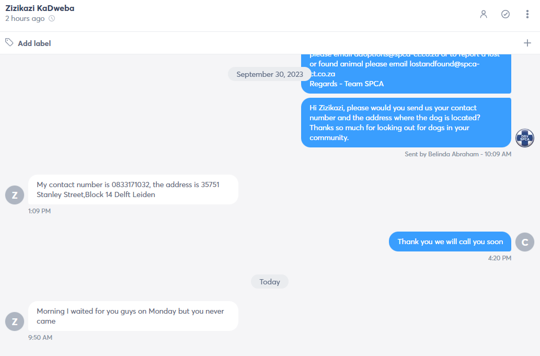Click the Thank you we will call you soon bubble
This screenshot has height=356, width=540.
click(450, 242)
